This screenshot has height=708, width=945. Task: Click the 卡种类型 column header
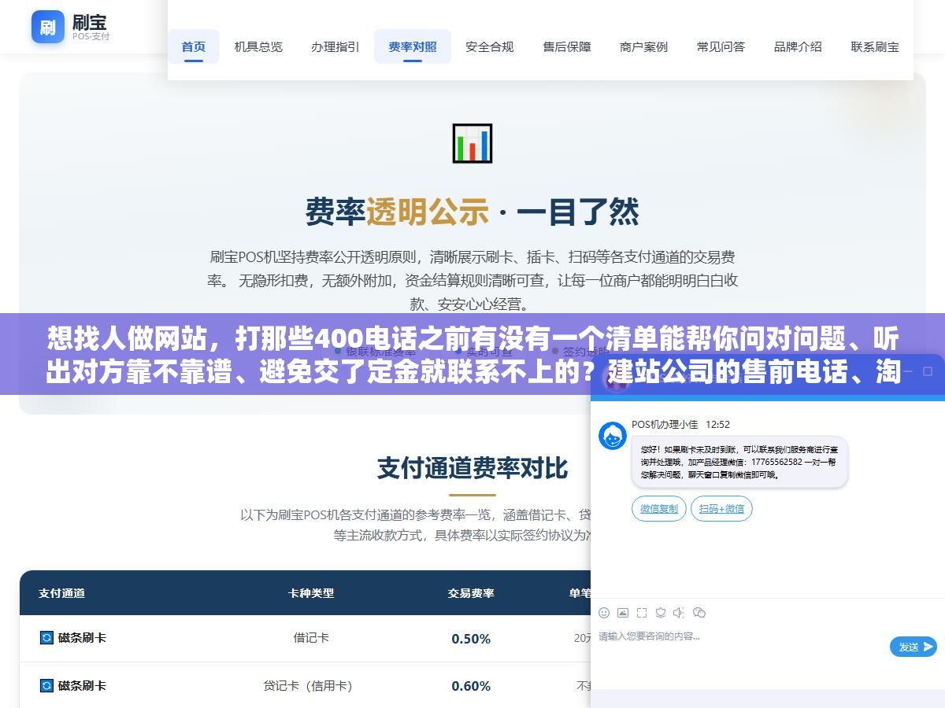click(x=311, y=593)
